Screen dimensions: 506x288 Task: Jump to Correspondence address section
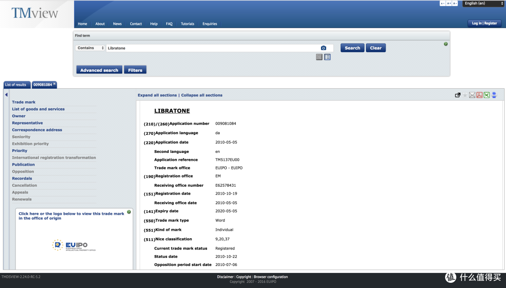pyautogui.click(x=37, y=129)
